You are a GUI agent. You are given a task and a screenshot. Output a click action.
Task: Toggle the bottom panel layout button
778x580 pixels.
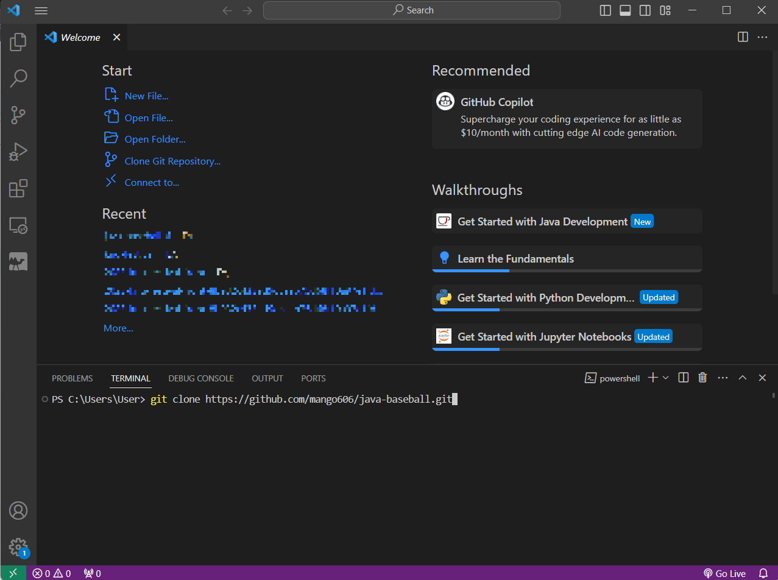[625, 10]
